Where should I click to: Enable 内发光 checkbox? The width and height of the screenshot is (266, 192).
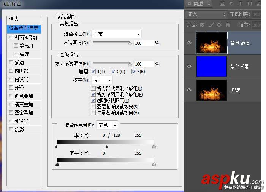pyautogui.click(x=11, y=79)
